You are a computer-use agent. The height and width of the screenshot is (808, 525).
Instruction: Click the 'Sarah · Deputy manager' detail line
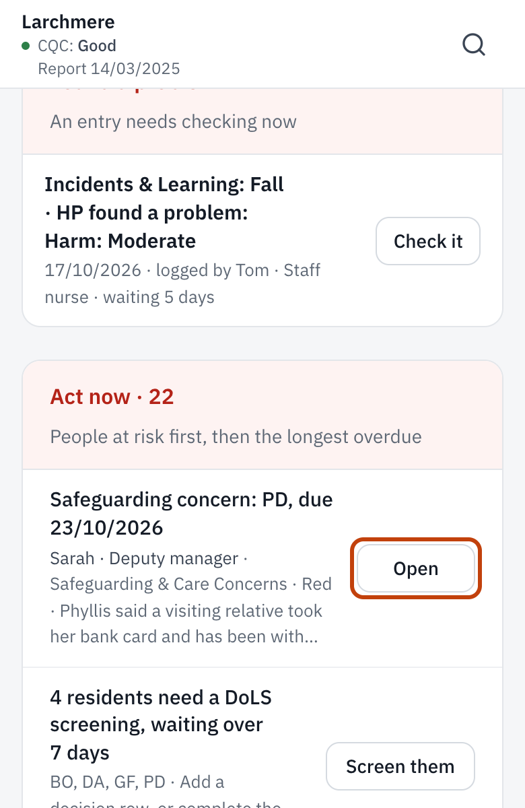[x=144, y=559]
